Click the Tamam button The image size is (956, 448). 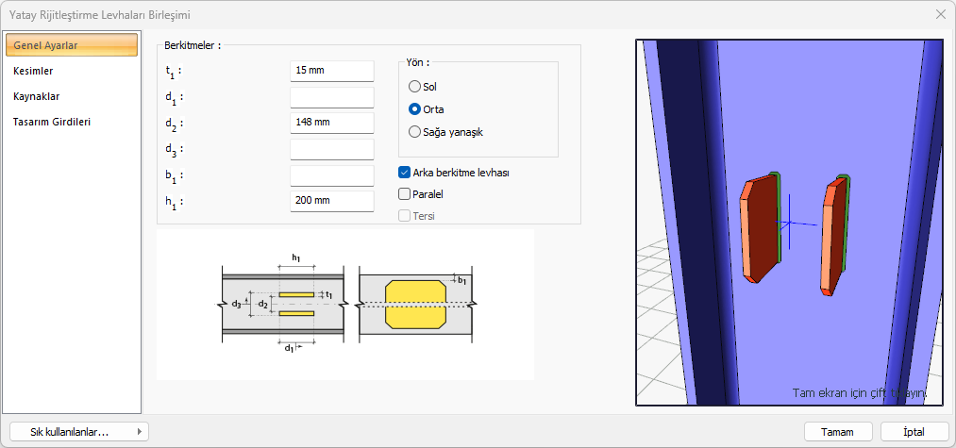[x=837, y=432]
